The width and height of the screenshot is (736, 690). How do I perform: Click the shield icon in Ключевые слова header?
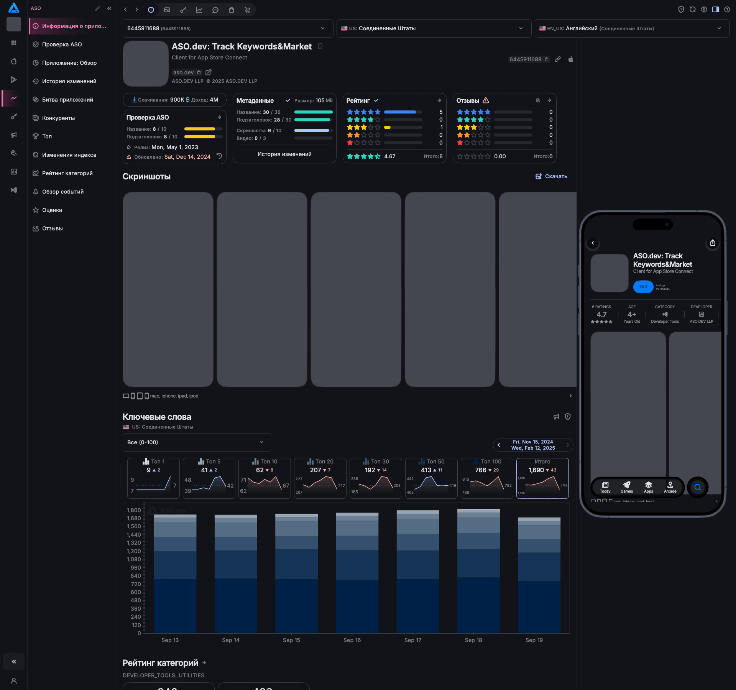click(568, 417)
